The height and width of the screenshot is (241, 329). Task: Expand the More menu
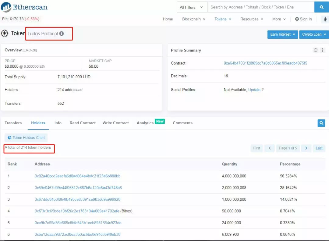(x=279, y=19)
